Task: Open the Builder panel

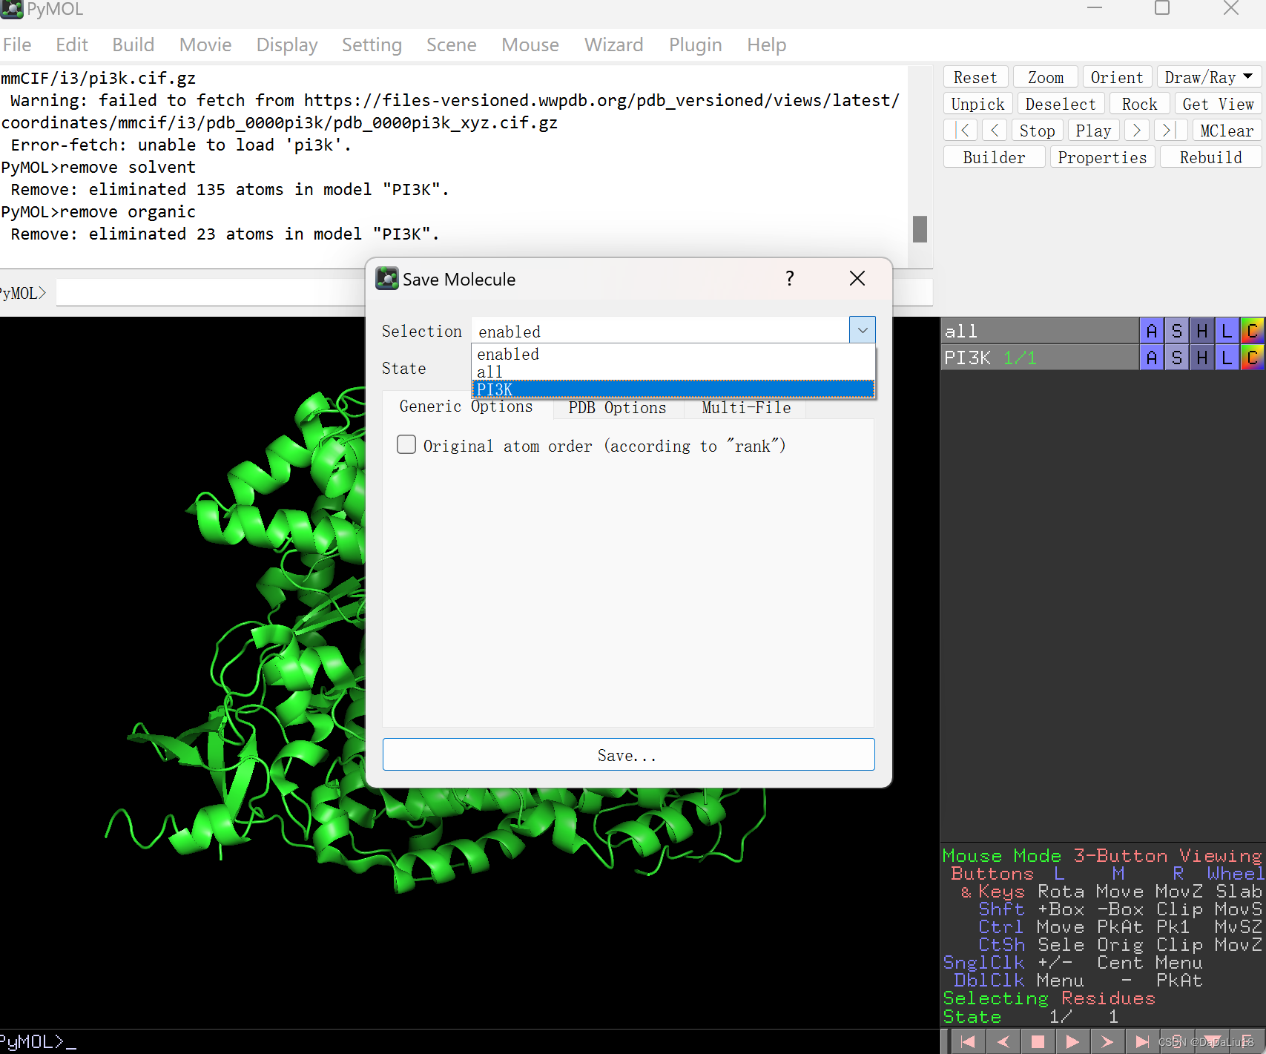Action: point(994,157)
